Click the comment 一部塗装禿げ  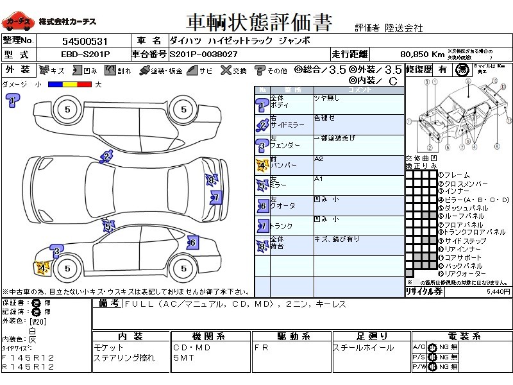pyautogui.click(x=335, y=138)
